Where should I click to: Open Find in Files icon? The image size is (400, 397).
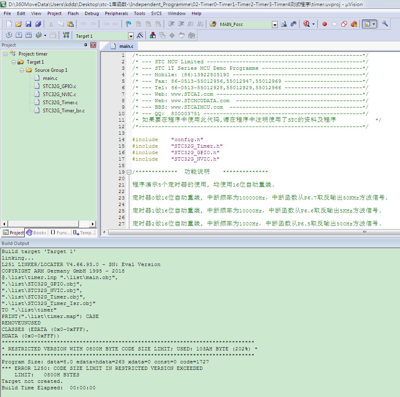pyautogui.click(x=213, y=24)
